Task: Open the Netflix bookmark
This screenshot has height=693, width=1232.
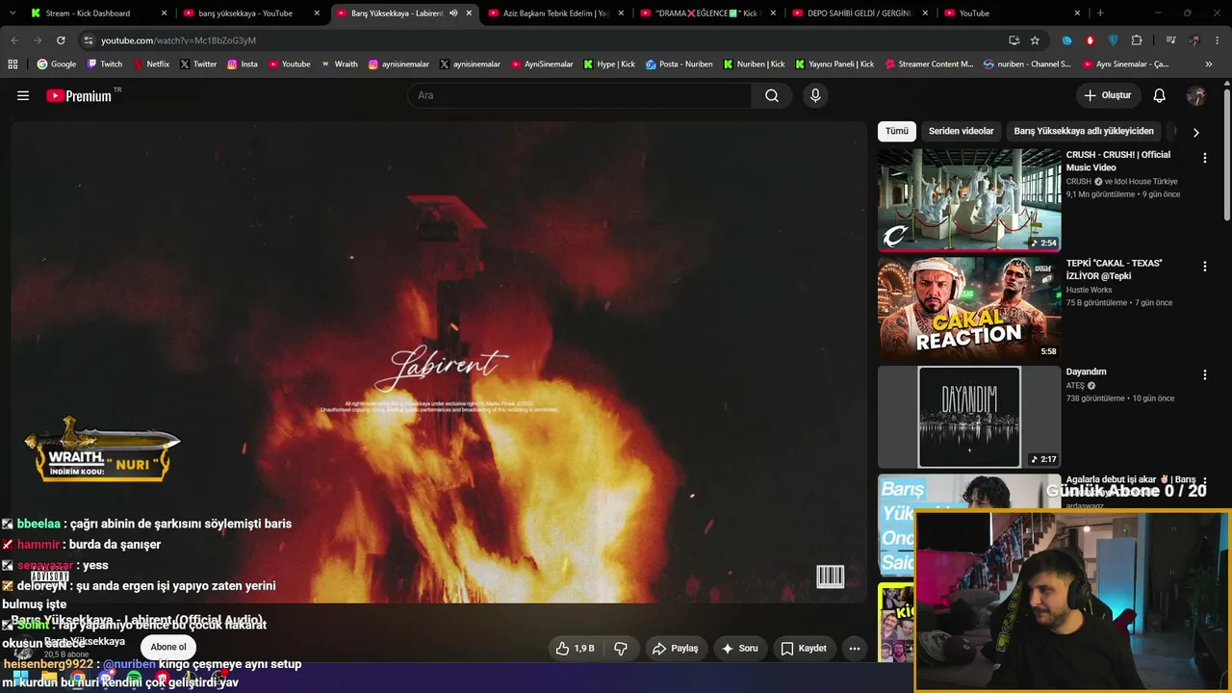Action: pos(151,64)
